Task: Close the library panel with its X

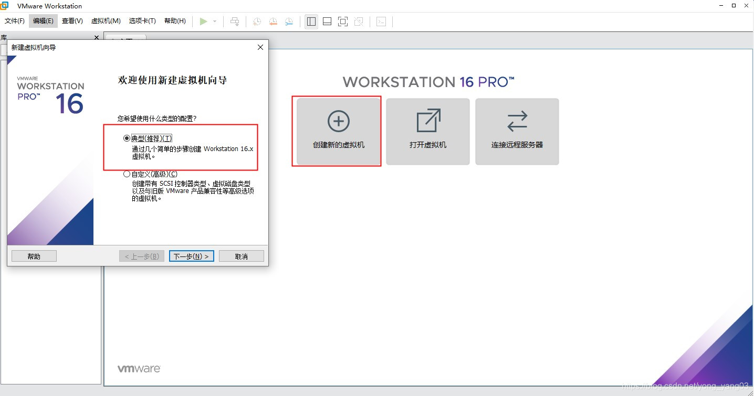Action: coord(96,38)
